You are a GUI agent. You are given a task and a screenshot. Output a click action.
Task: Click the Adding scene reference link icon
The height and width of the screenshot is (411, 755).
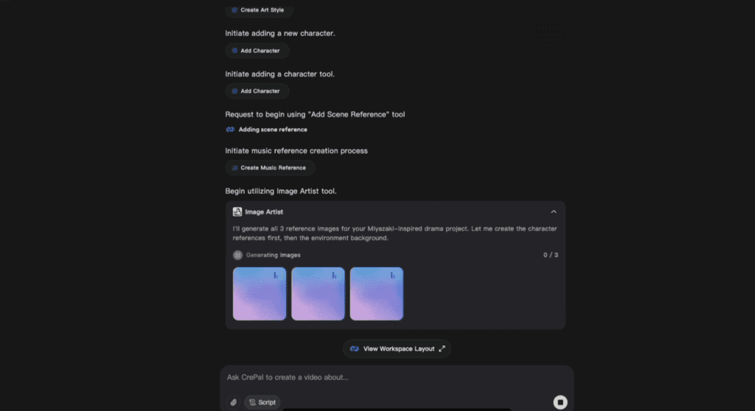pos(230,130)
